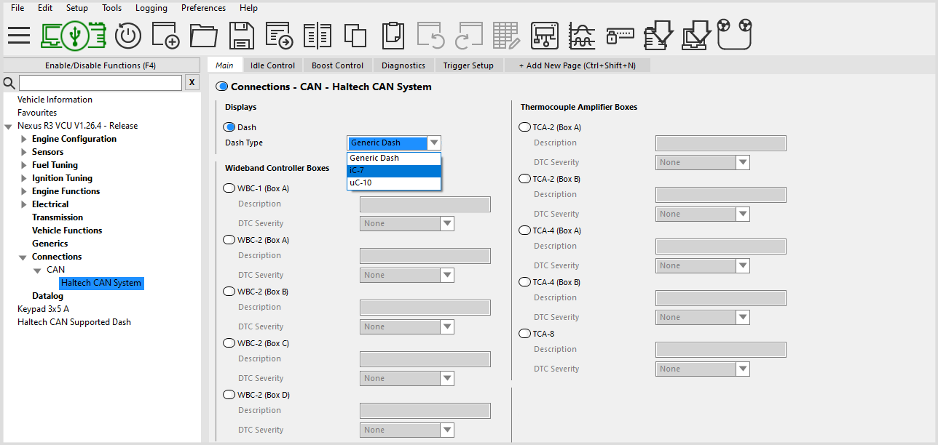The image size is (938, 445).
Task: Open the oscilloscope waveform icon
Action: (x=582, y=35)
